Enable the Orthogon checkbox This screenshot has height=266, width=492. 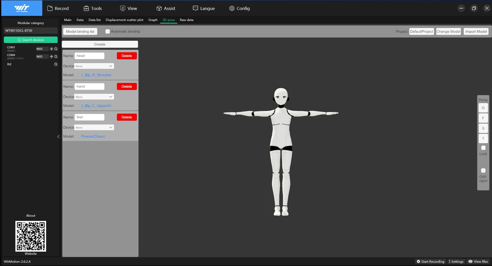(483, 171)
